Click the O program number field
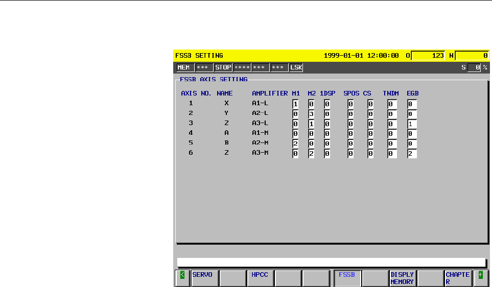The image size is (492, 287). [x=428, y=56]
